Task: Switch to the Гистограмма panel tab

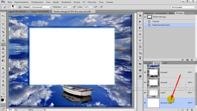Action: [x=161, y=13]
